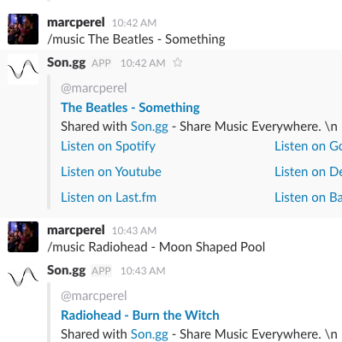Click Listen on Youtube link
Viewport: 342px width, 342px height.
(x=111, y=172)
